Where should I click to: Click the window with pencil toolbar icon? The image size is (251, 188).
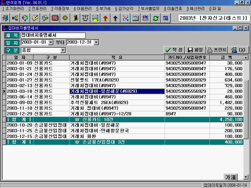coord(166,18)
